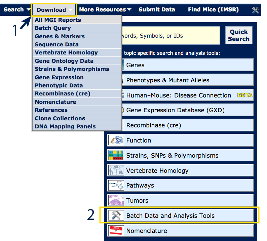Open Submit Data in the navigation bar
The height and width of the screenshot is (241, 267).
coord(157,10)
